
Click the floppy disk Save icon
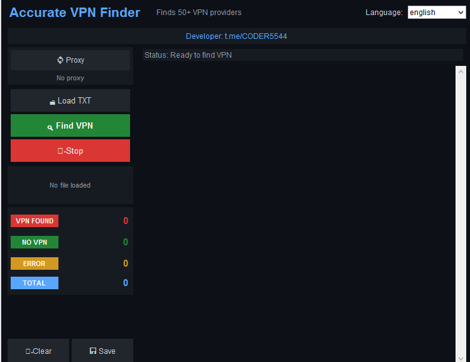coord(93,351)
